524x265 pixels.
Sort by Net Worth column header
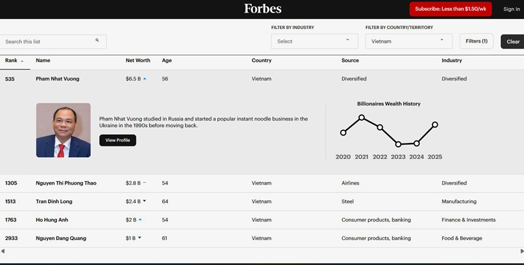tap(137, 61)
